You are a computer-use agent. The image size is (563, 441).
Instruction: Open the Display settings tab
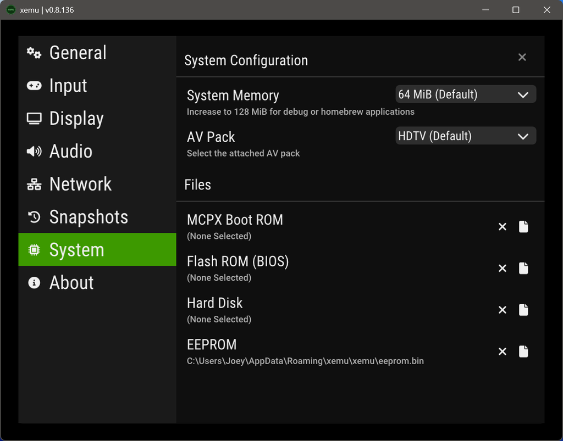point(97,118)
